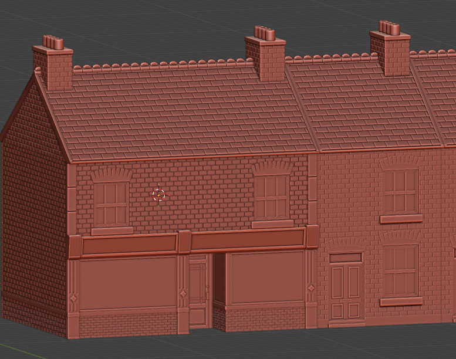Image resolution: width=456 pixels, height=359 pixels.
Task: Select the right shop display window pane
Action: point(265,277)
